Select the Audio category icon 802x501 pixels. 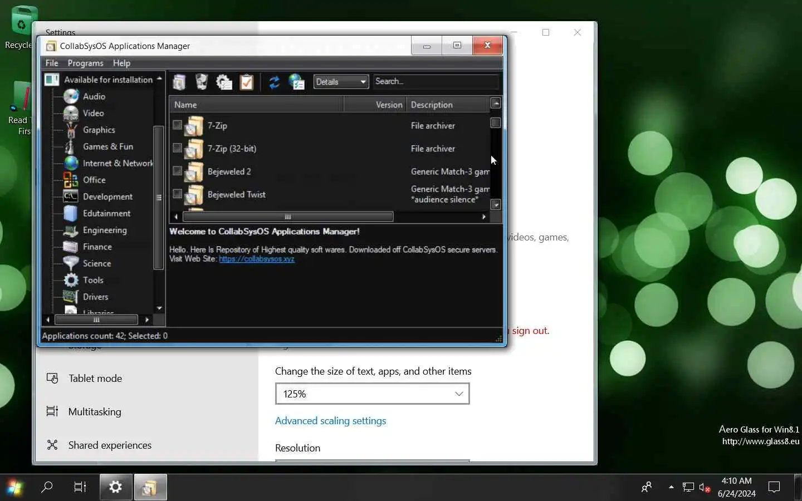(x=71, y=96)
